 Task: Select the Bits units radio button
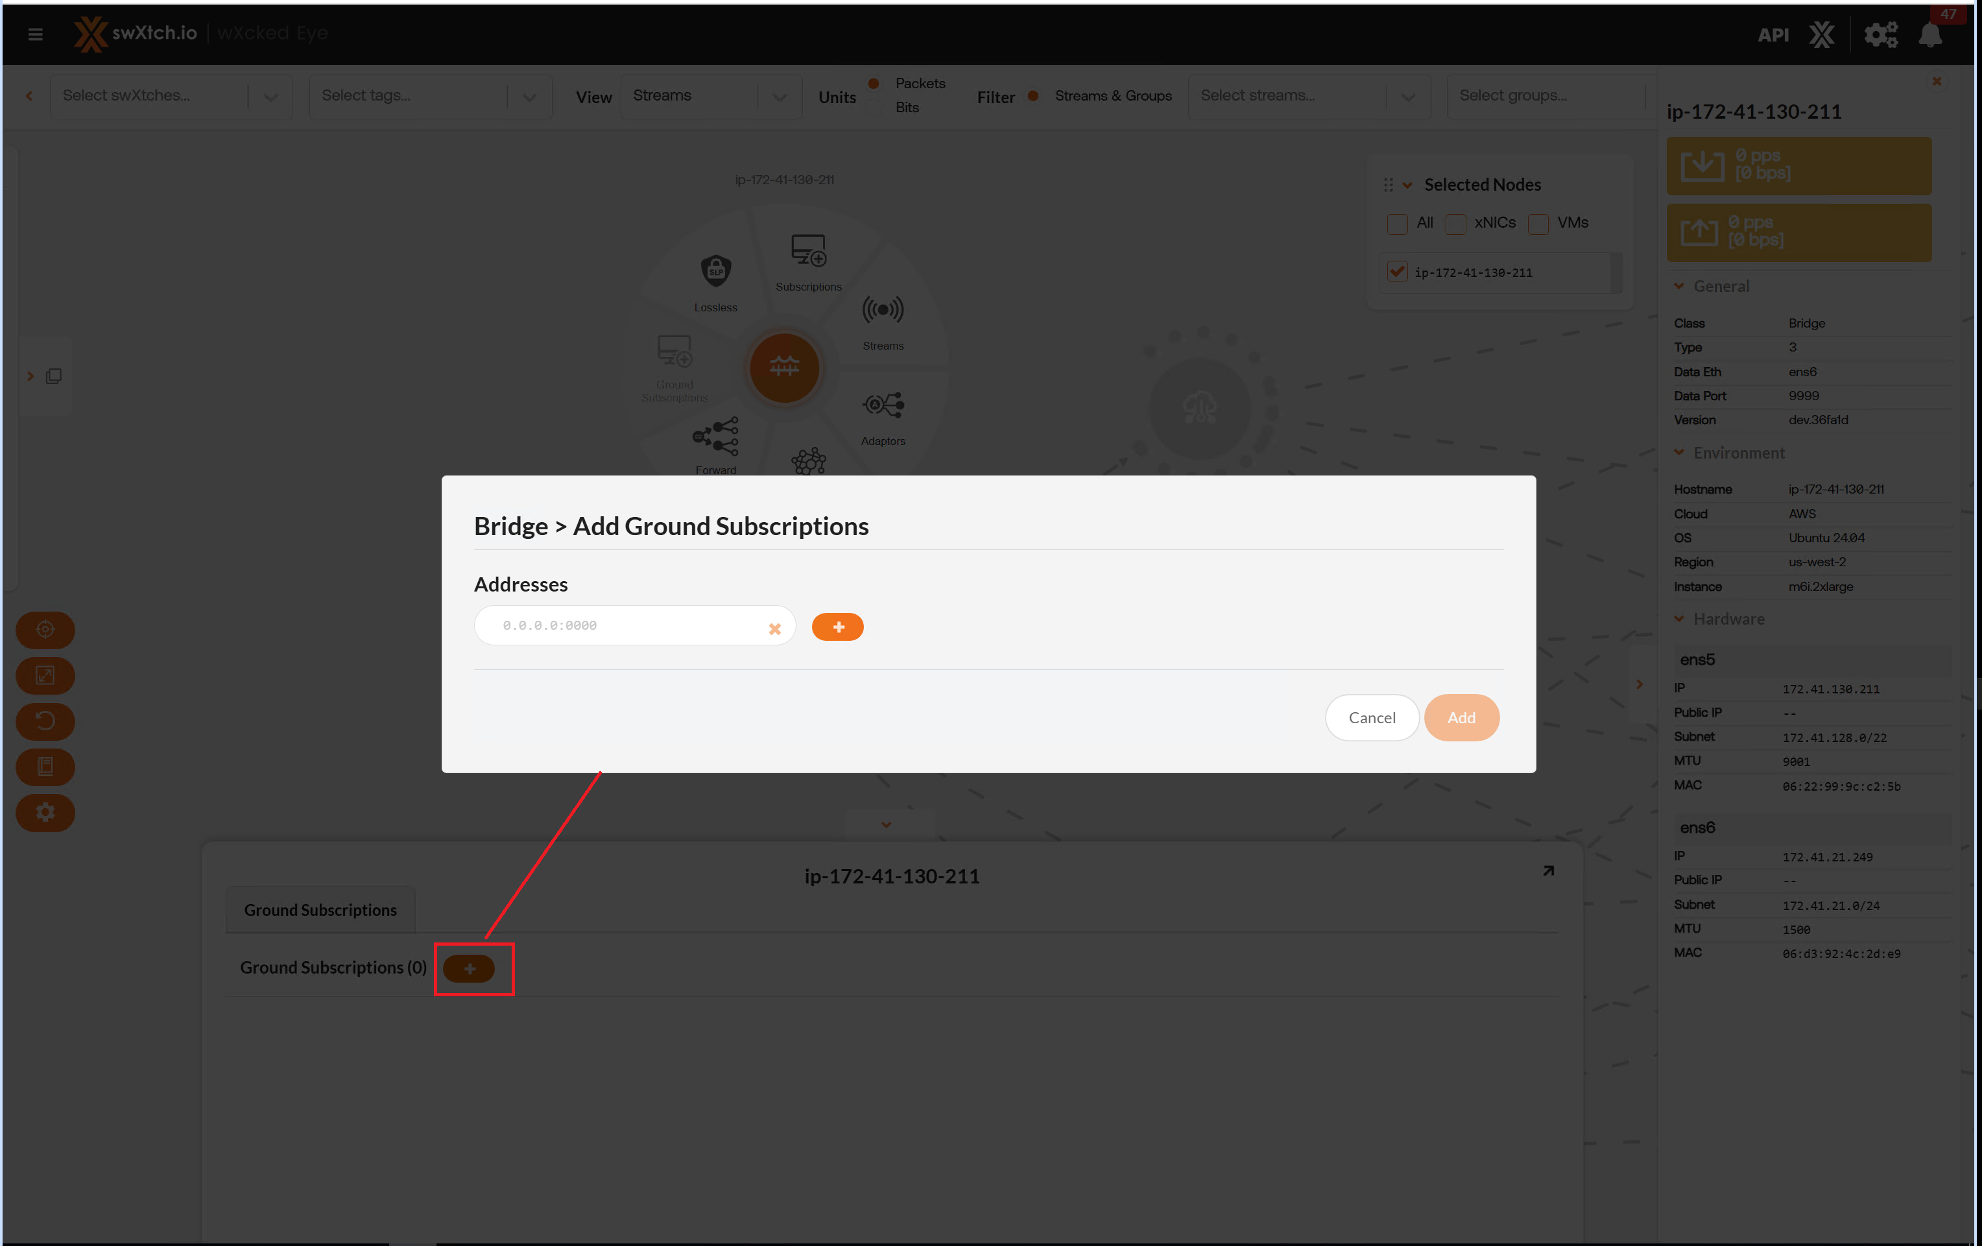point(874,108)
